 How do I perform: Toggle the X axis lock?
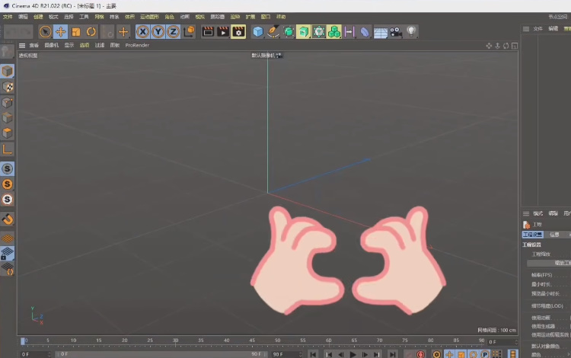(x=143, y=32)
